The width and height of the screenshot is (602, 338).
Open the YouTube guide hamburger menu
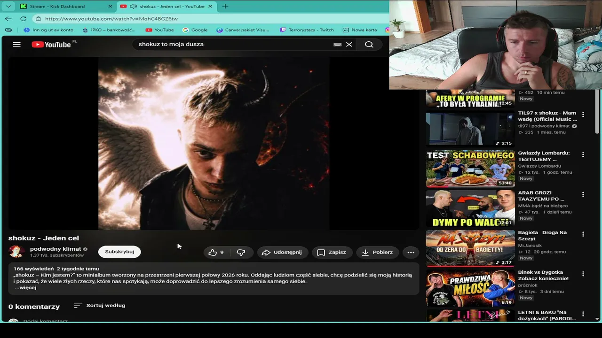17,44
